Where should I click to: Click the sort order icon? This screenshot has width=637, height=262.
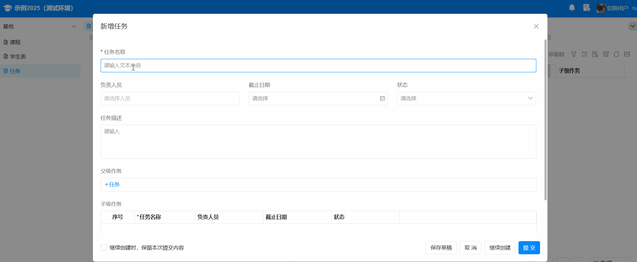[584, 54]
